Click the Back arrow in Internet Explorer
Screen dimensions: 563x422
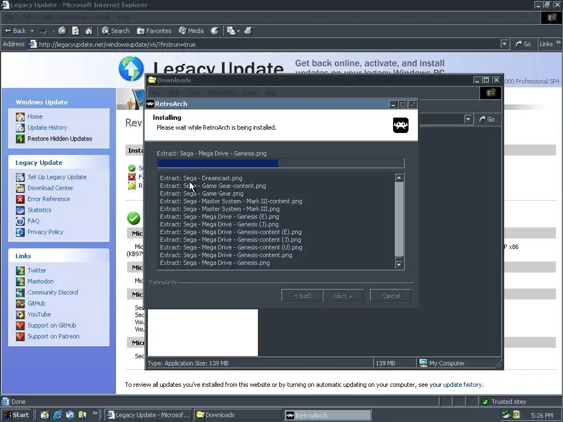15,31
